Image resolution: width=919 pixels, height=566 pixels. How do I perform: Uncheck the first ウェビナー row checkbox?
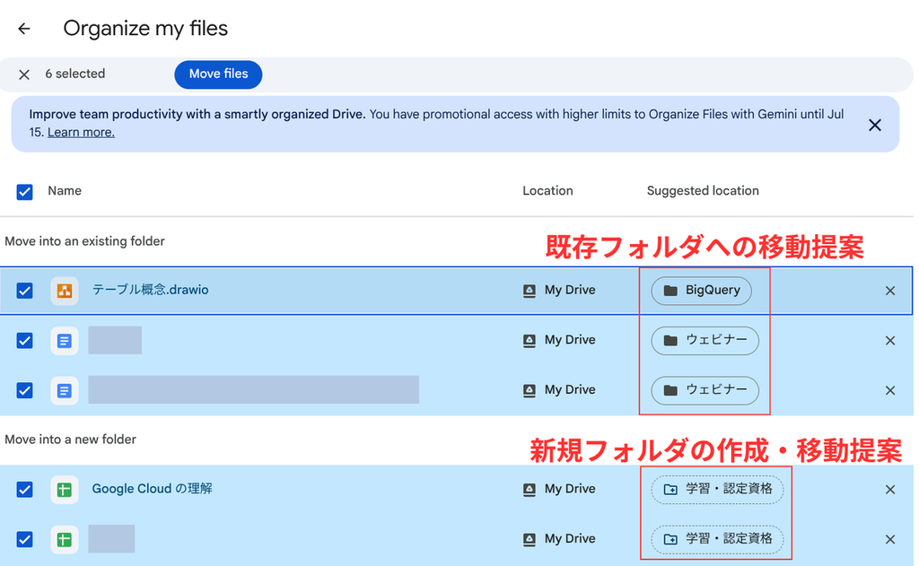[x=24, y=341]
